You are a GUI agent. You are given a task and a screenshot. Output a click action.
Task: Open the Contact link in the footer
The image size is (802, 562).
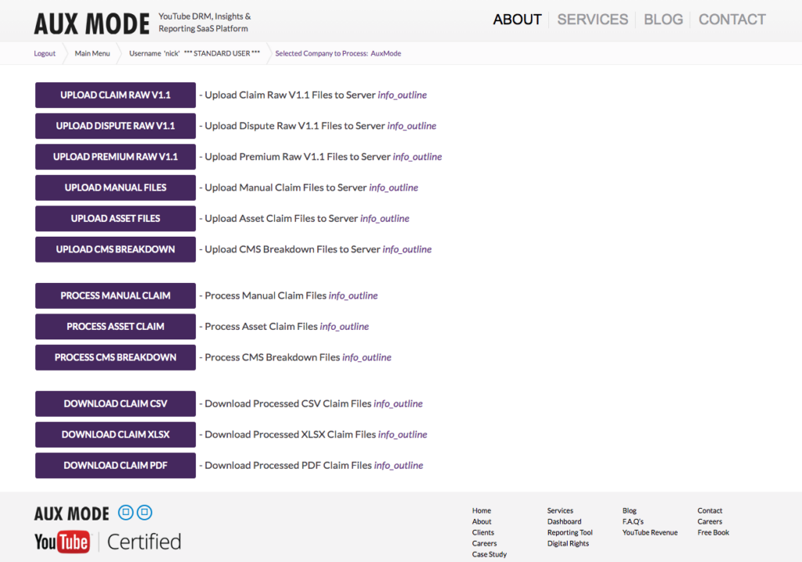710,511
